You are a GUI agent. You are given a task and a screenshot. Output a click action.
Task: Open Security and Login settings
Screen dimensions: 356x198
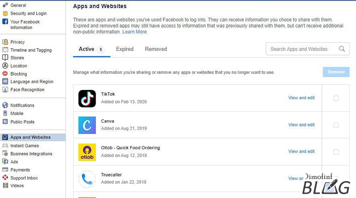pyautogui.click(x=28, y=13)
